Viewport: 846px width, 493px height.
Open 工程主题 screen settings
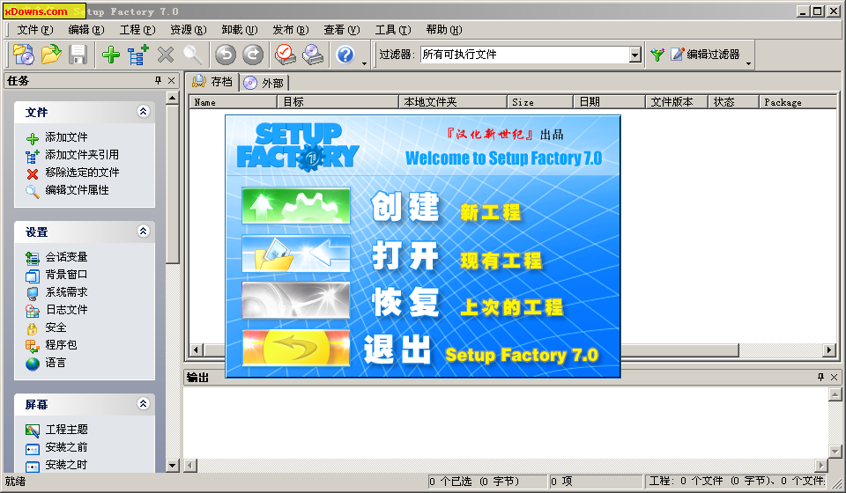(66, 430)
